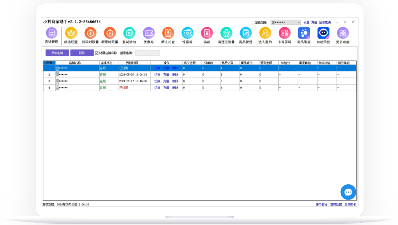
Task: Click 切换 link in row 2
Action: click(157, 75)
